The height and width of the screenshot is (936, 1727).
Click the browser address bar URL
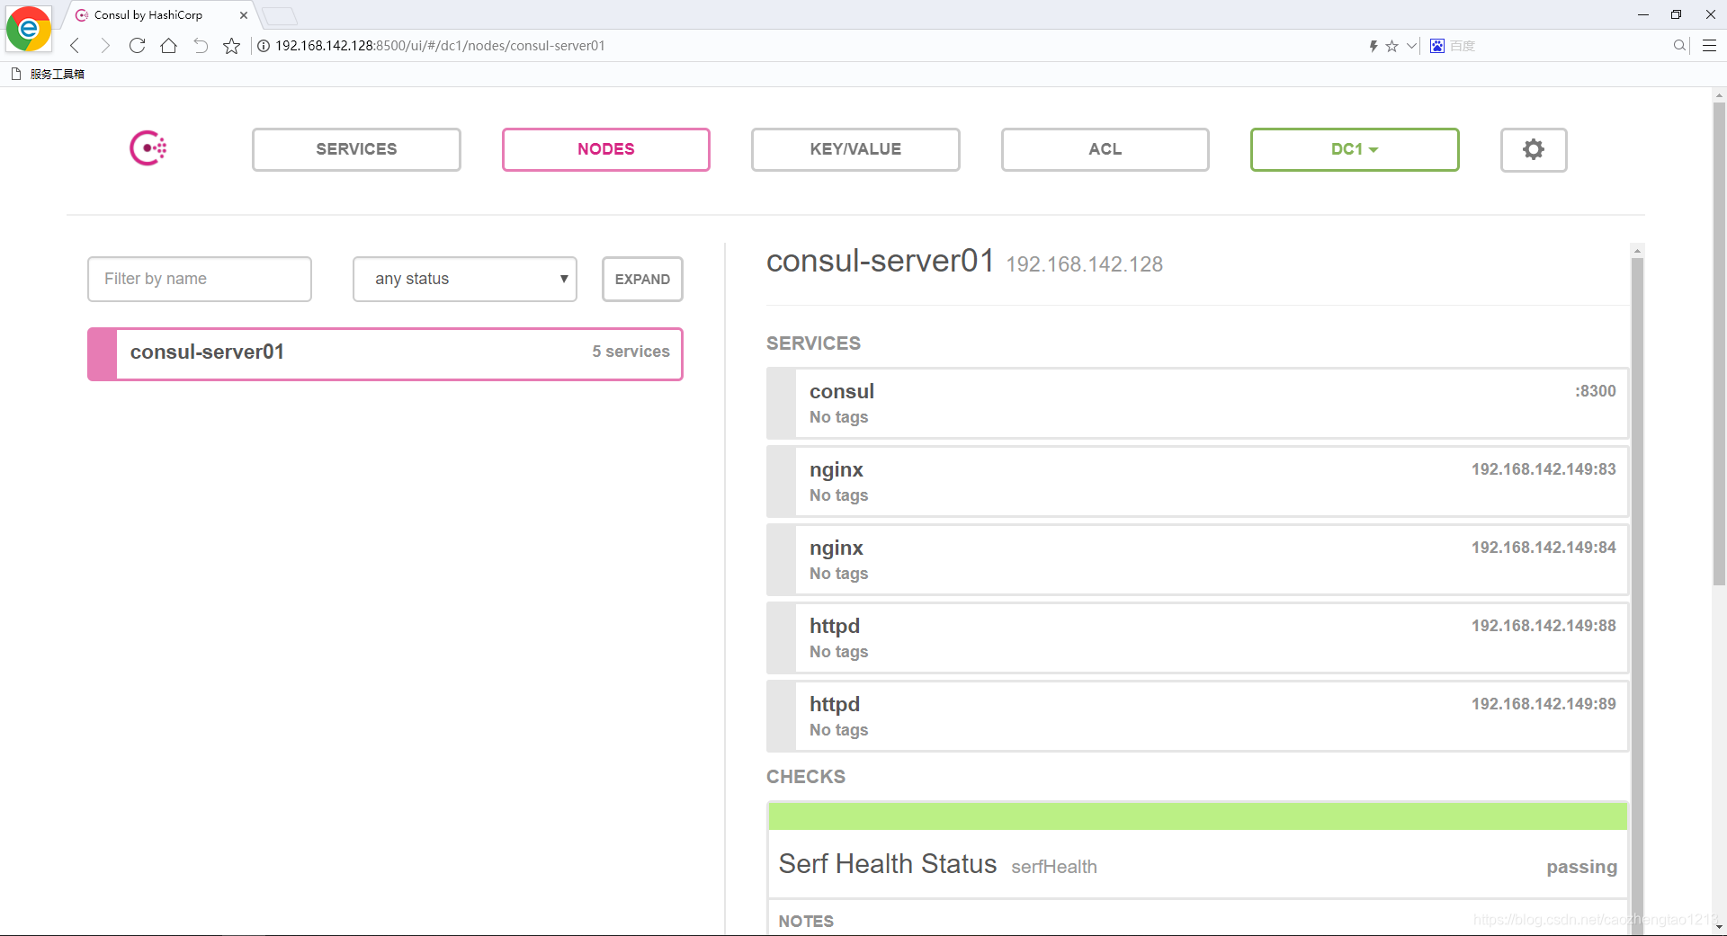tap(440, 46)
